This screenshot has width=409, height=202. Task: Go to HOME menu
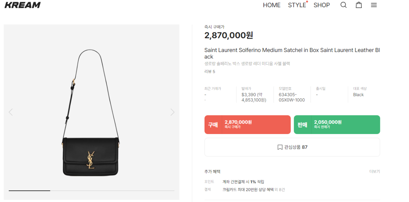point(272,5)
